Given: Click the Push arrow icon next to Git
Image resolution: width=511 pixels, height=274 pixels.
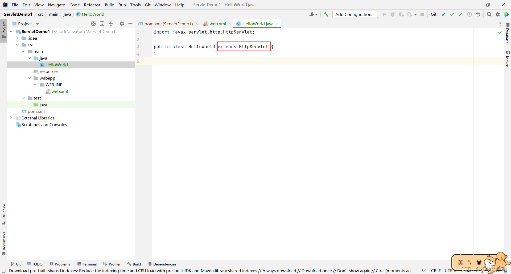Looking at the screenshot, I should tap(461, 14).
